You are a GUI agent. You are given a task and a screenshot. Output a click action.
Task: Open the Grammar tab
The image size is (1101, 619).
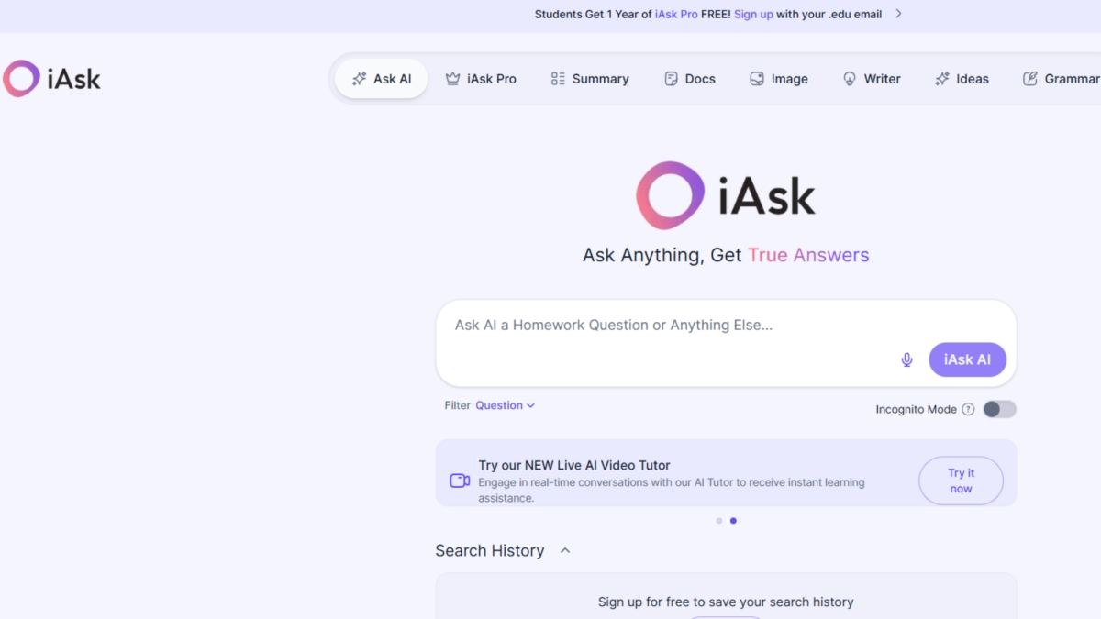(1062, 79)
